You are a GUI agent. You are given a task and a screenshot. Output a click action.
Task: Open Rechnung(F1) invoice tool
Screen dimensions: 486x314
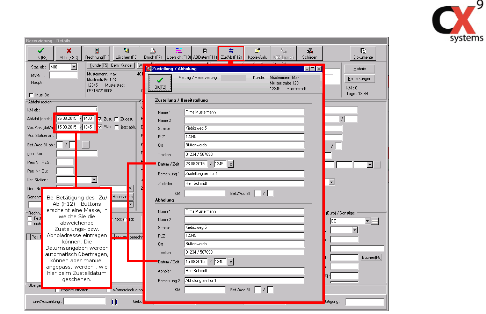(x=97, y=53)
